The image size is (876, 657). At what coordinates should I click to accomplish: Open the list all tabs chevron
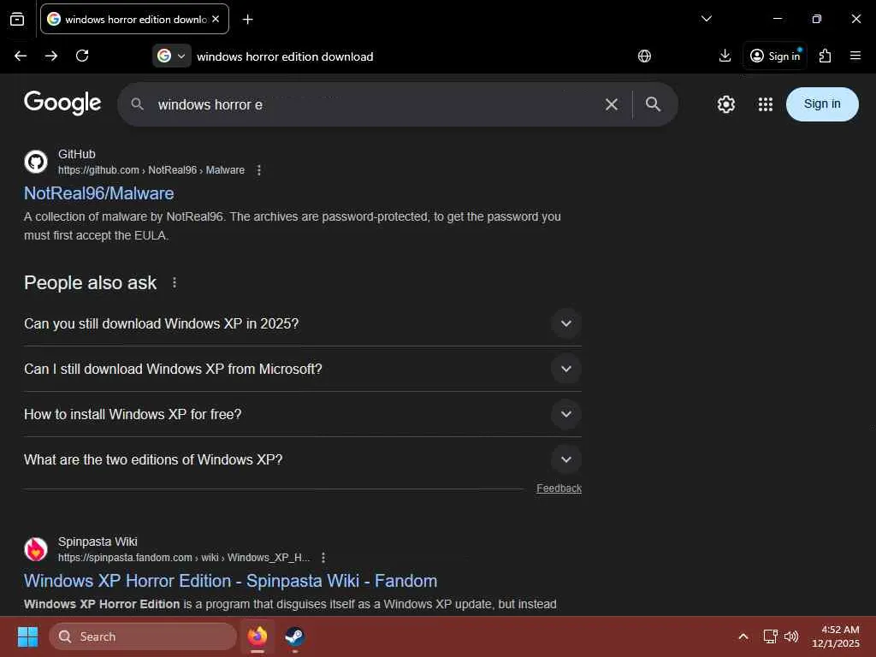[x=706, y=19]
